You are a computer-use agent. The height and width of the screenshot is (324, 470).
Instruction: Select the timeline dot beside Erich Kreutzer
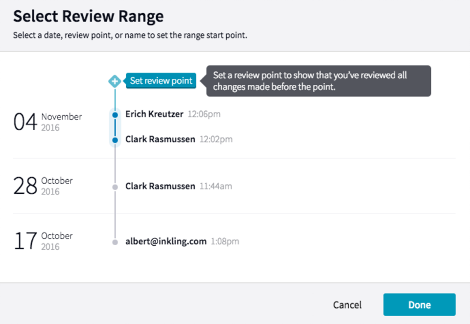(x=115, y=115)
